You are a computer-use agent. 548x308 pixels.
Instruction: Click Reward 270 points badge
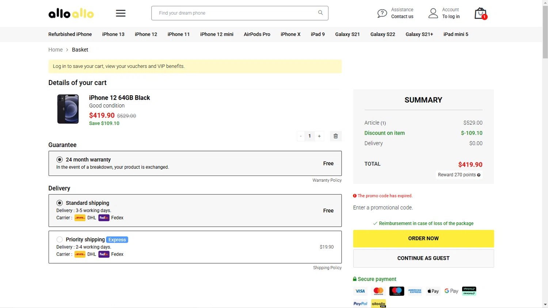pyautogui.click(x=459, y=175)
